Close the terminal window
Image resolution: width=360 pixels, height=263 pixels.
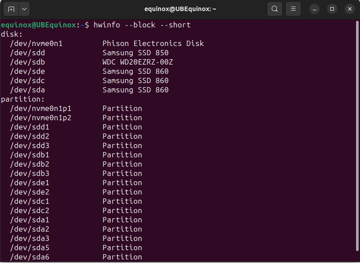(350, 9)
